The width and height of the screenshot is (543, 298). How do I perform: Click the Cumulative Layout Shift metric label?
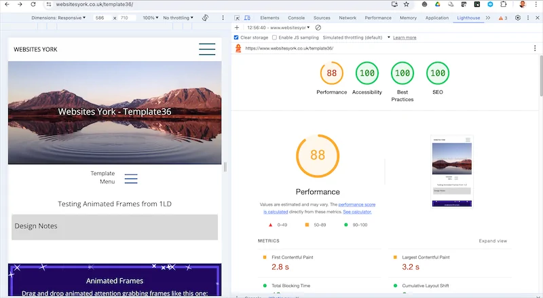[426, 286]
